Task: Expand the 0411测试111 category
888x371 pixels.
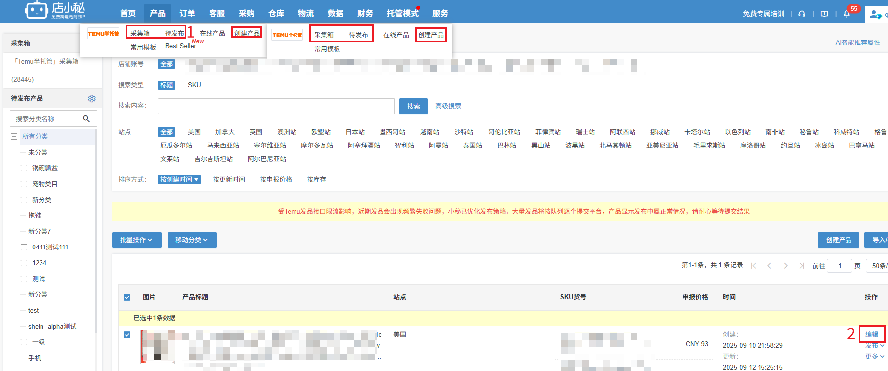Action: point(24,247)
